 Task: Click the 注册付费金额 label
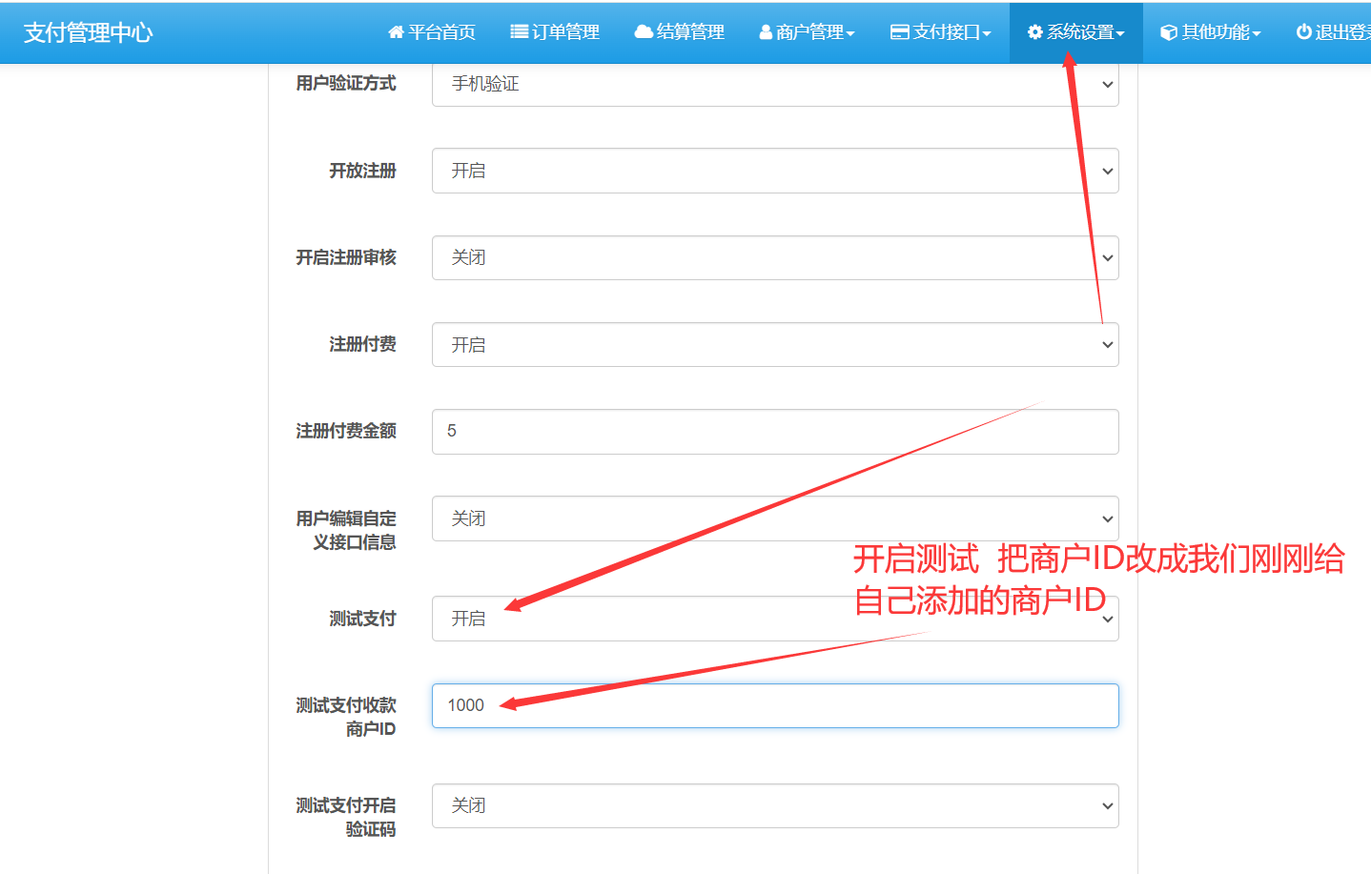coord(346,431)
